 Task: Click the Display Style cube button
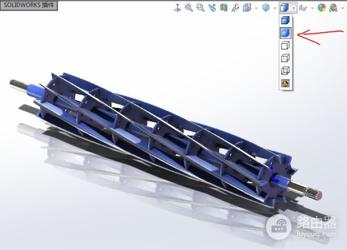pyautogui.click(x=284, y=8)
